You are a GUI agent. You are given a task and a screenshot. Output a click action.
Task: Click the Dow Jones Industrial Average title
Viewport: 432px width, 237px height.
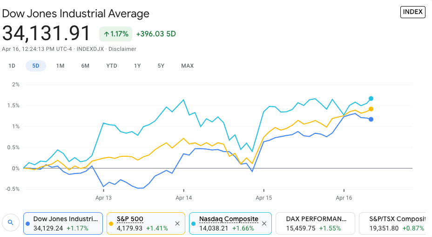(x=76, y=14)
